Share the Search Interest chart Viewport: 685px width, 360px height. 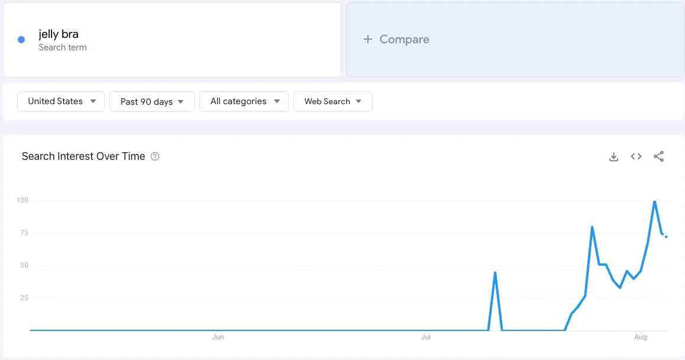tap(659, 156)
